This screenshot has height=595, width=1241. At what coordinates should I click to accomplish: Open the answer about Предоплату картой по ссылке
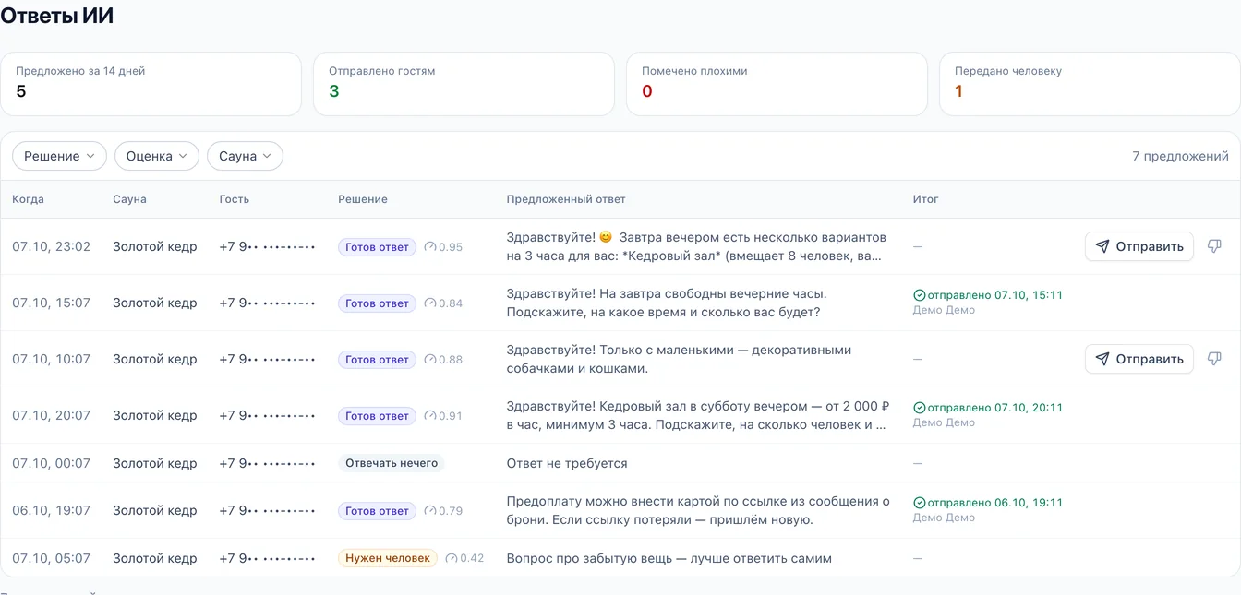click(x=698, y=510)
